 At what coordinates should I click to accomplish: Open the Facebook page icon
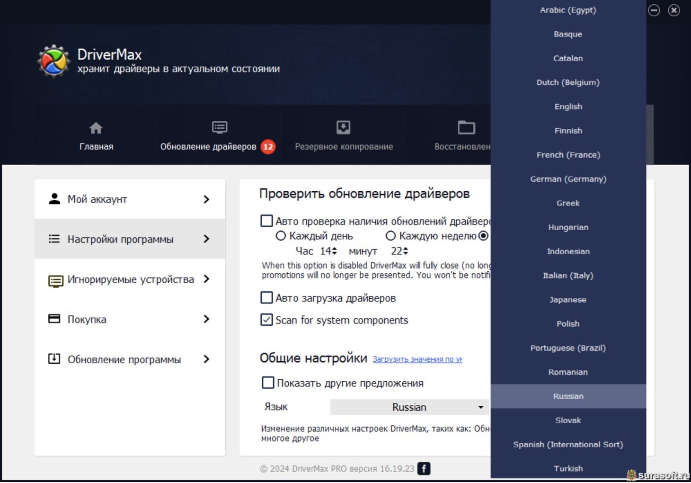[424, 468]
